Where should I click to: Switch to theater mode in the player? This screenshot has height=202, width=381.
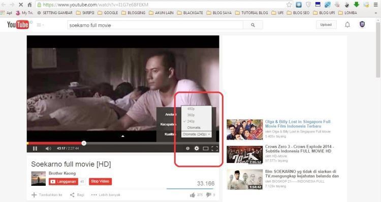tap(206, 148)
